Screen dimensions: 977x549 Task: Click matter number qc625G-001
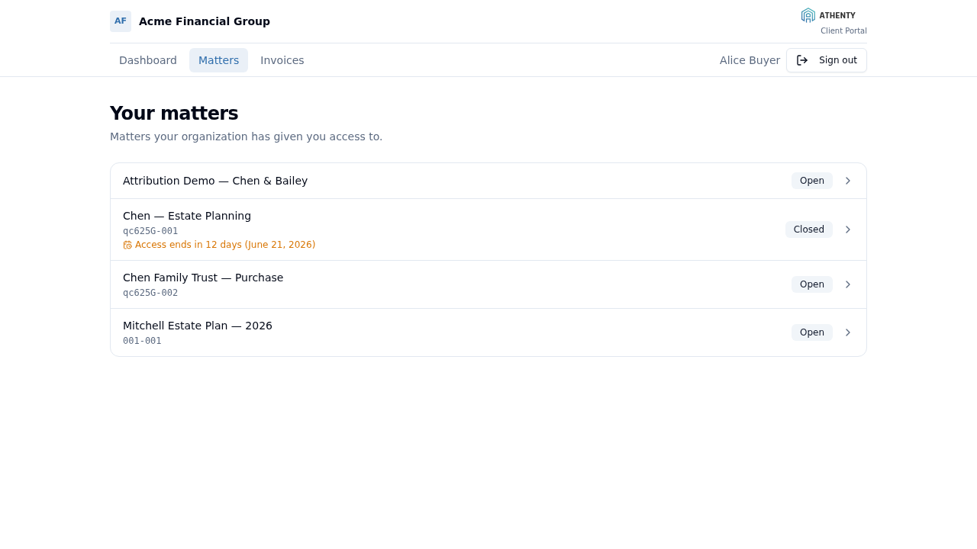click(x=150, y=231)
